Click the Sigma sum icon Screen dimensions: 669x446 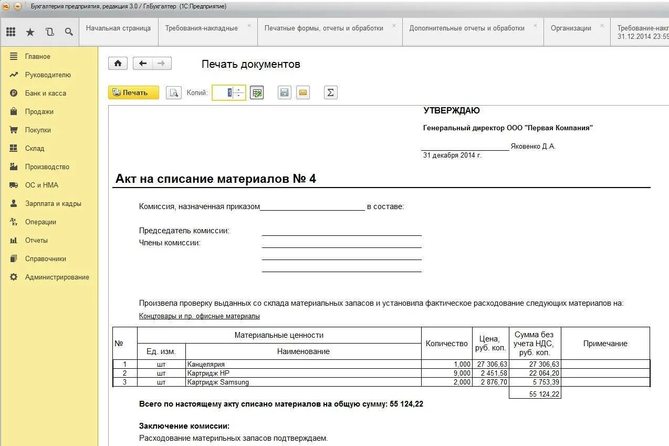[330, 93]
